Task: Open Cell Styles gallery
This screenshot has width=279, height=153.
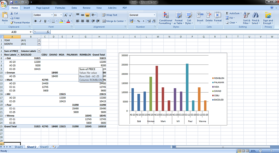Action: point(189,18)
